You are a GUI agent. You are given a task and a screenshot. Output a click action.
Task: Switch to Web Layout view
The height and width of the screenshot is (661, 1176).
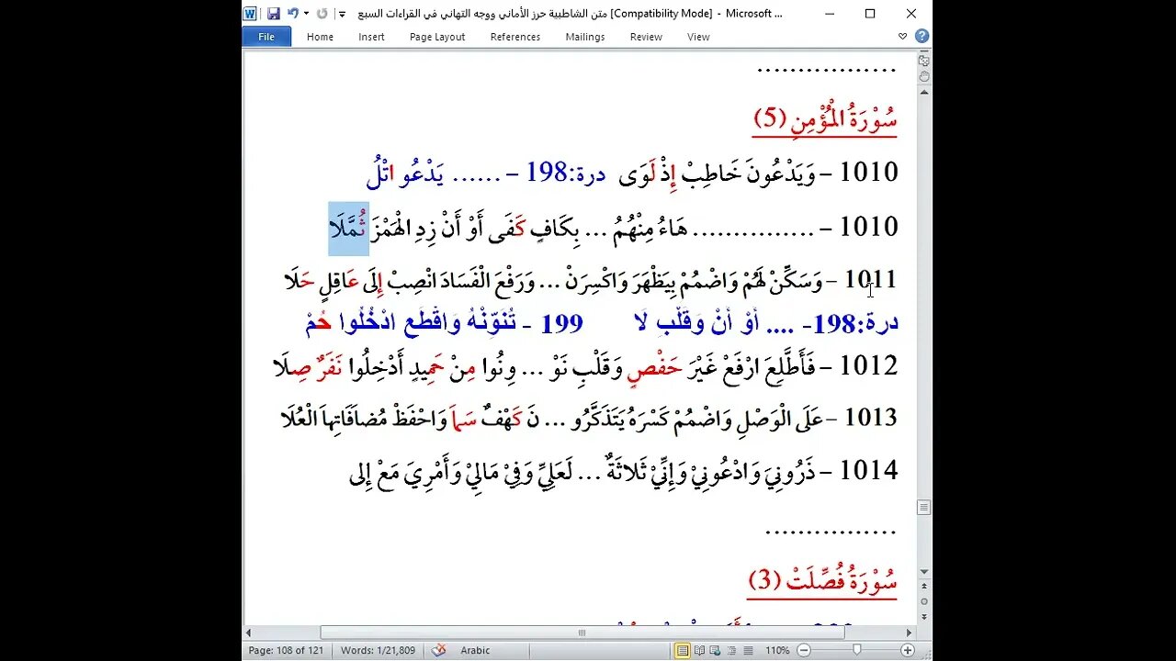pyautogui.click(x=716, y=650)
